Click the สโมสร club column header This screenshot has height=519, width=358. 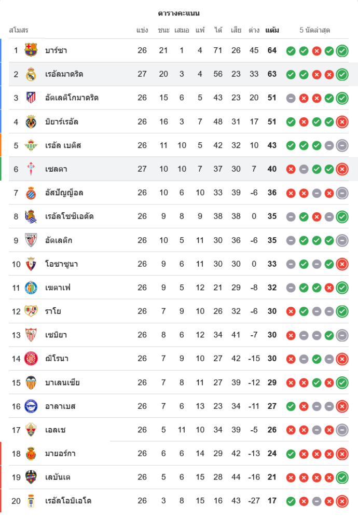(x=19, y=30)
